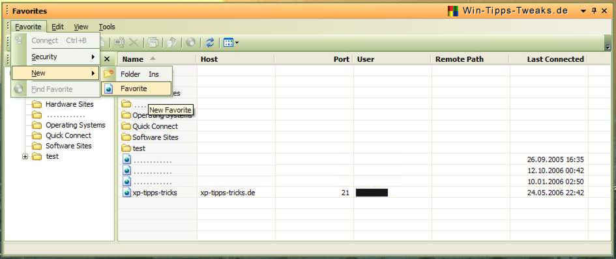Screen dimensions: 616x259
Task: Select Hardware Sites in folder tree
Action: pos(70,104)
